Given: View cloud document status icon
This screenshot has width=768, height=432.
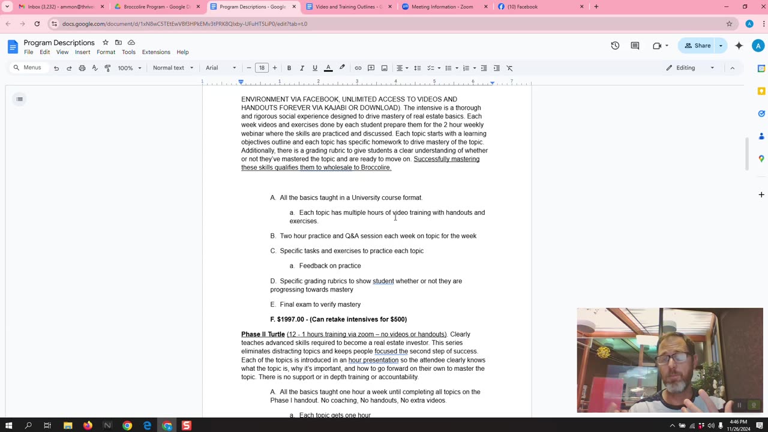Looking at the screenshot, I should 131,43.
